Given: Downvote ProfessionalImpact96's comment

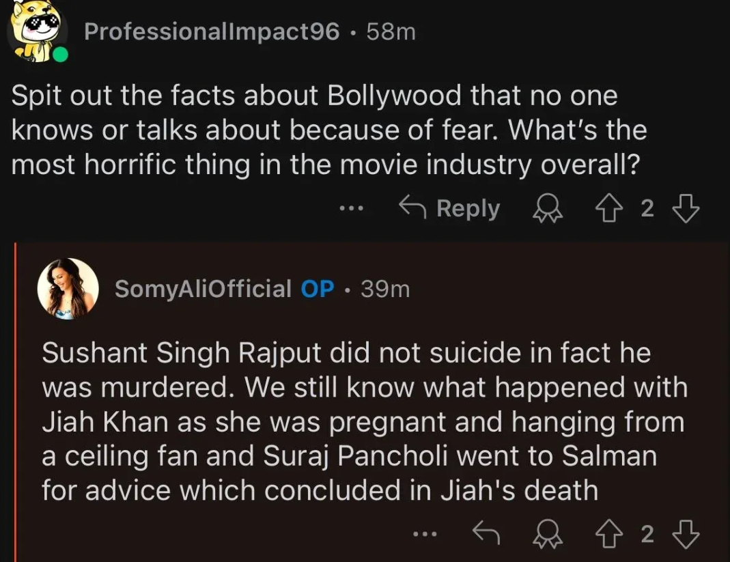Looking at the screenshot, I should click(x=688, y=209).
